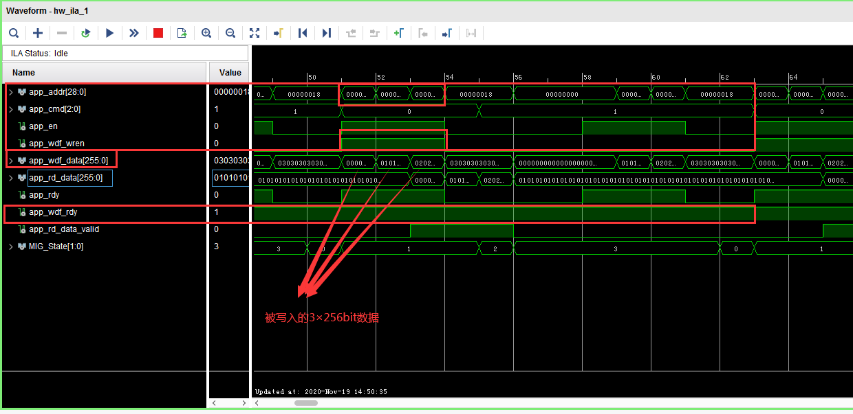The width and height of the screenshot is (853, 414).
Task: Select the app_addr[28:0] signal name
Action: click(x=58, y=92)
